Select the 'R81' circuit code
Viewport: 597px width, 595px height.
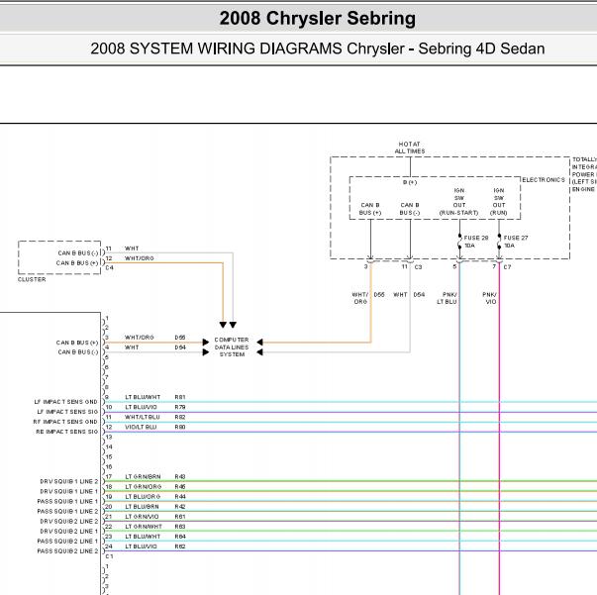pos(180,397)
